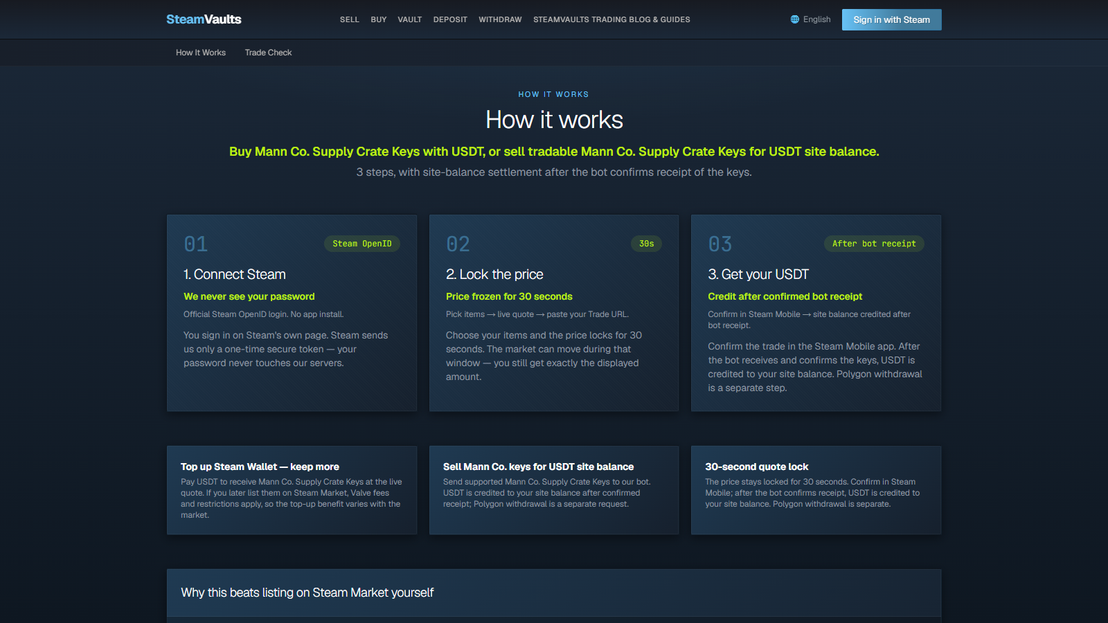Screen dimensions: 1108x623
Task: Click the 30s badge on step 02
Action: [x=647, y=244]
